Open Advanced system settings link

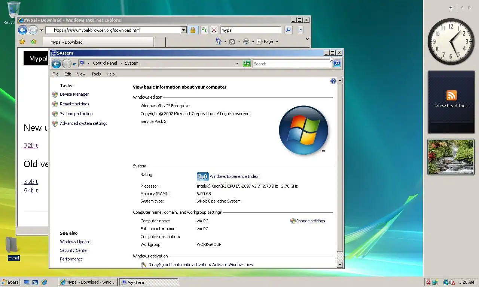tap(83, 123)
